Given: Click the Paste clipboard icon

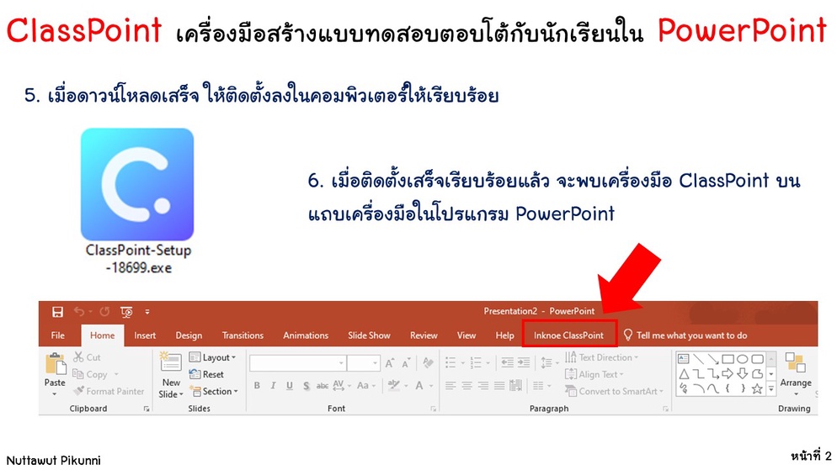Looking at the screenshot, I should pos(55,364).
